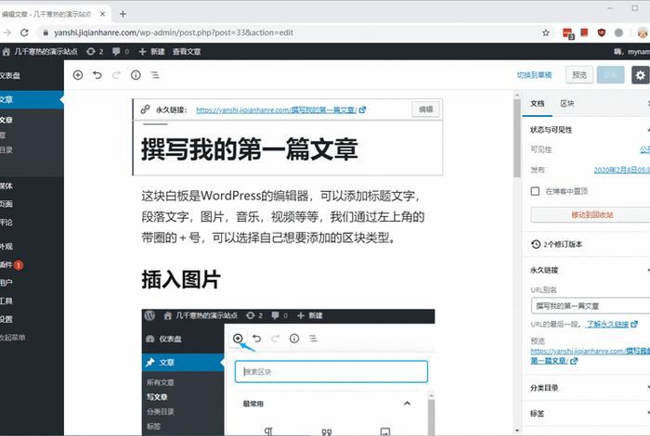650x436 pixels.
Task: Click the update publish button
Action: (x=611, y=75)
